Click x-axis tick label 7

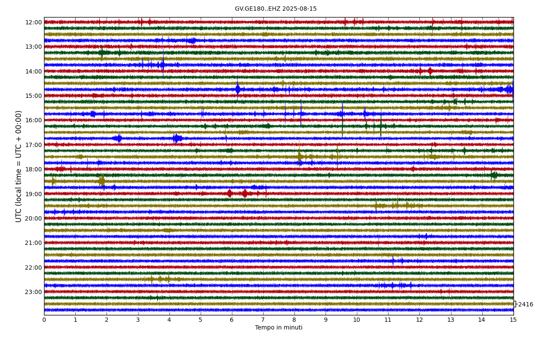point(263,320)
